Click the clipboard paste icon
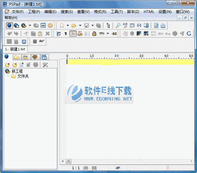 click(x=40, y=34)
